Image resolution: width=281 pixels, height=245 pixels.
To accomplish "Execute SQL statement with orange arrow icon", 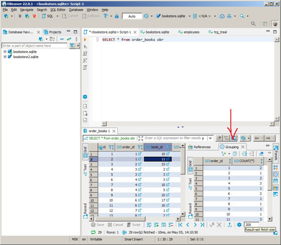I will (x=85, y=40).
